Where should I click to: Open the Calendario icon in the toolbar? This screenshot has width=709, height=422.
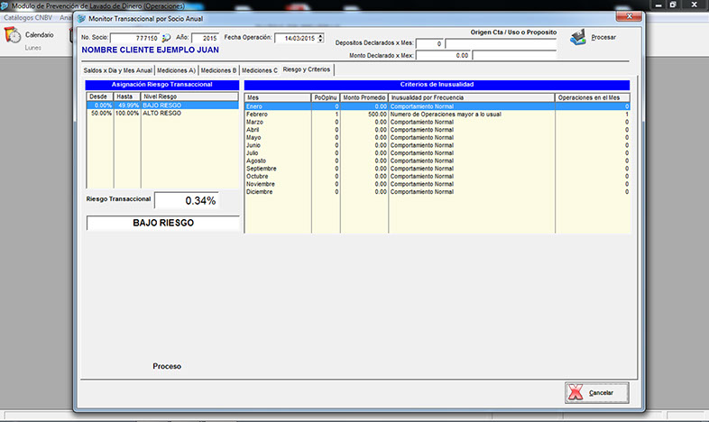(14, 35)
